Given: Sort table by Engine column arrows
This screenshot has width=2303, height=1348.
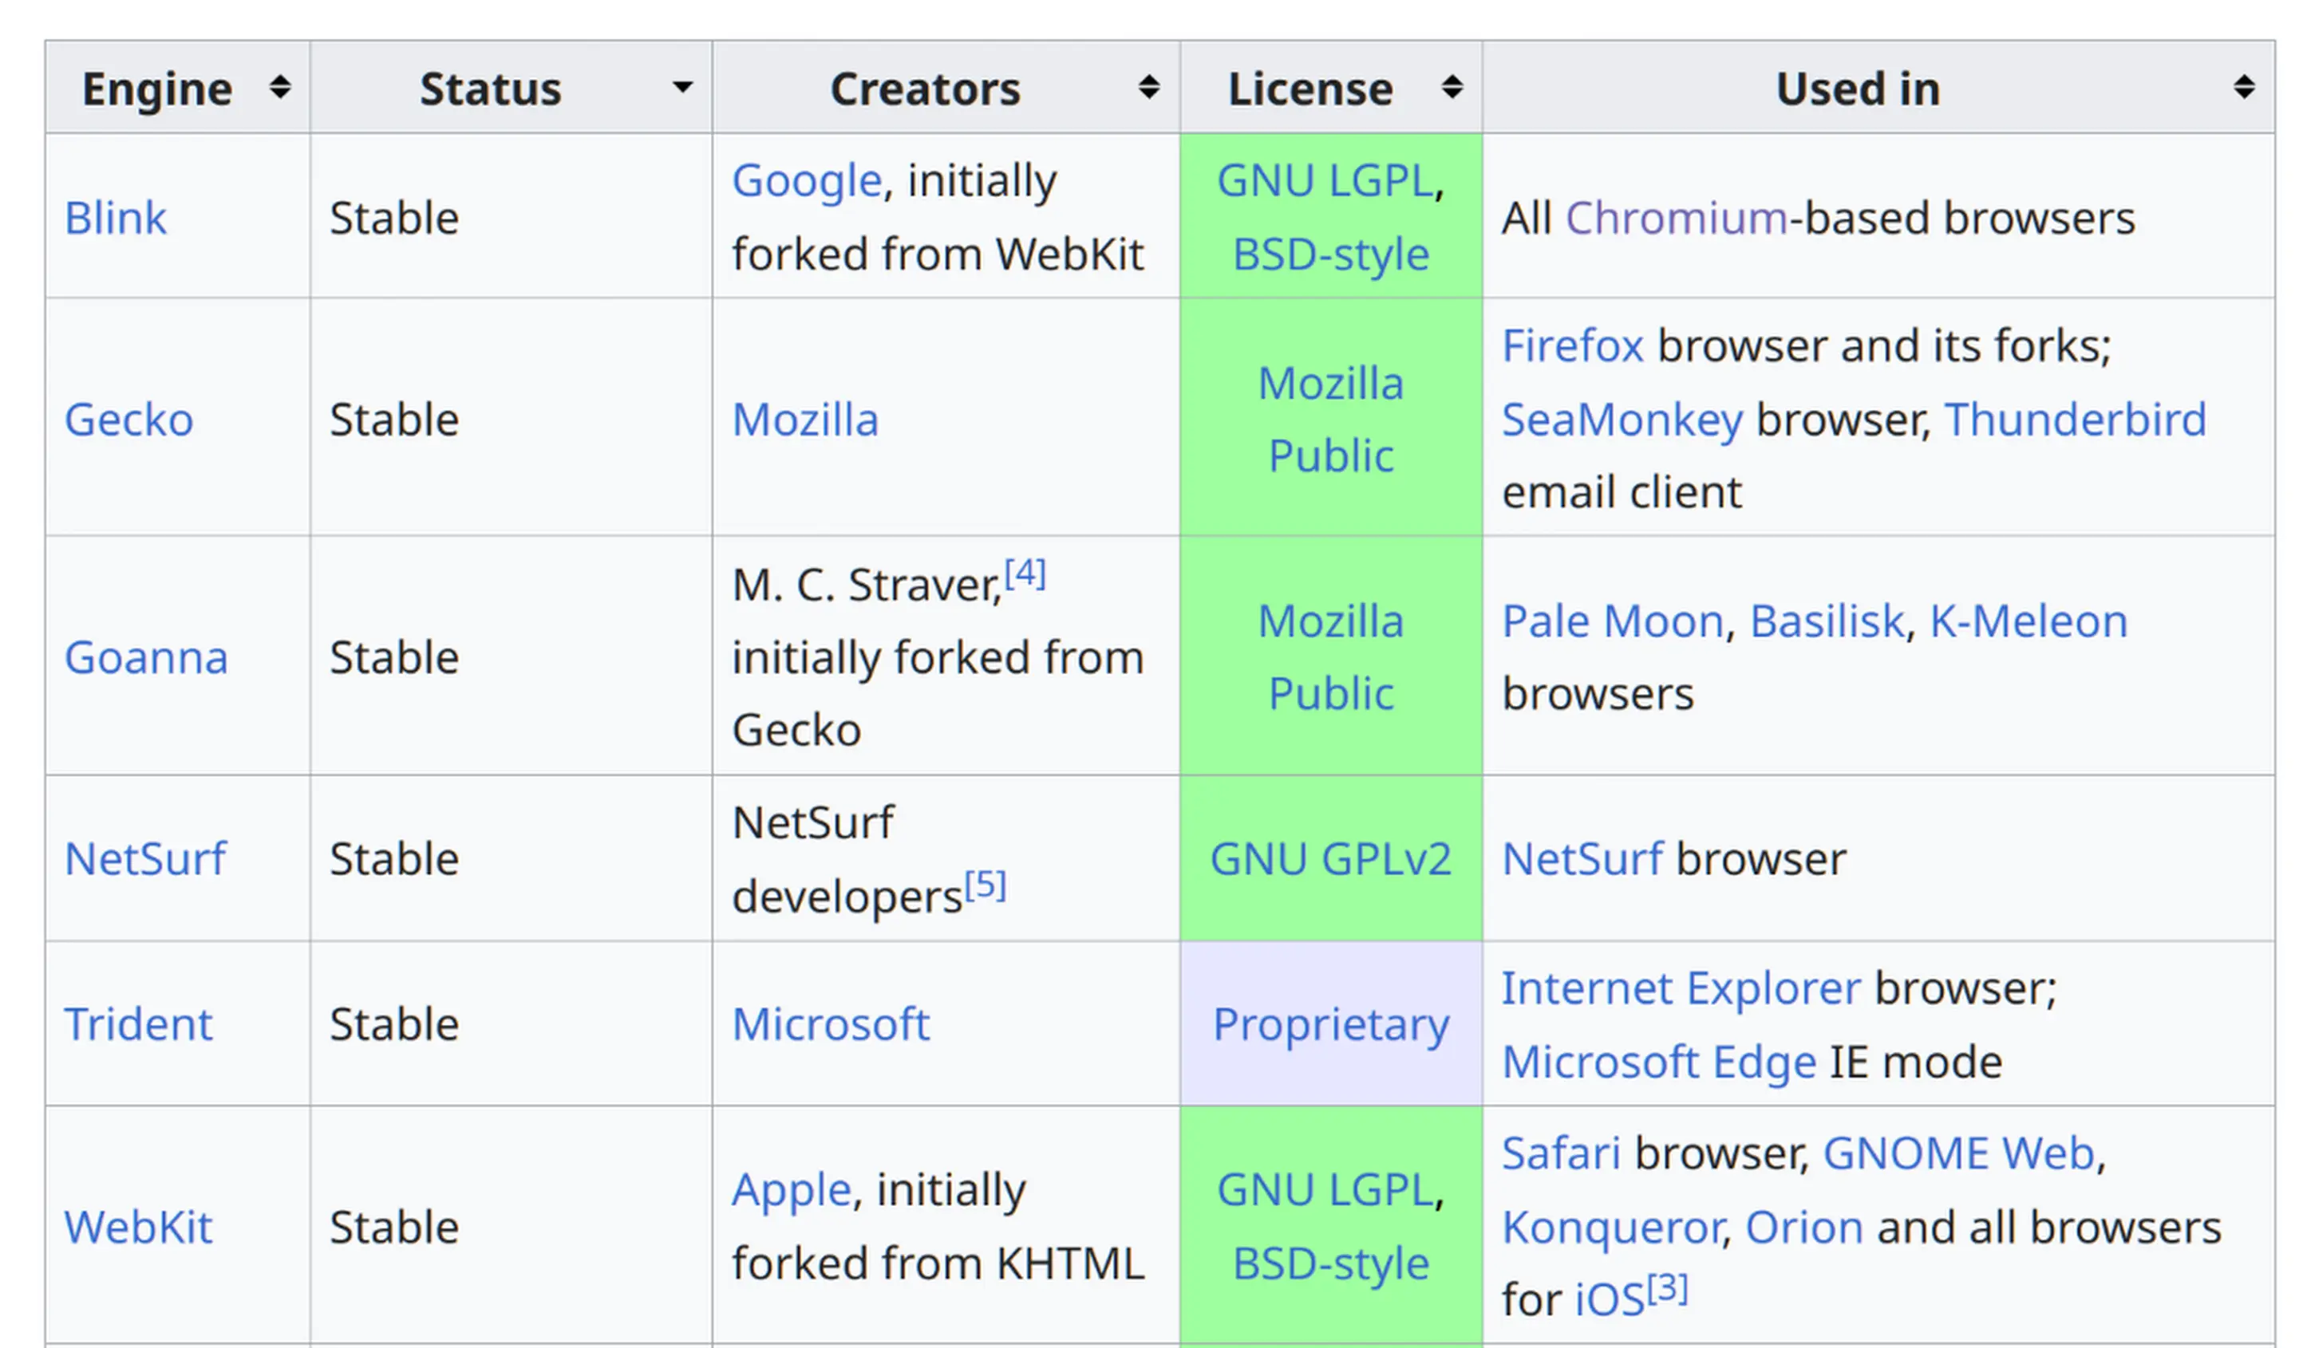Looking at the screenshot, I should coord(279,88).
